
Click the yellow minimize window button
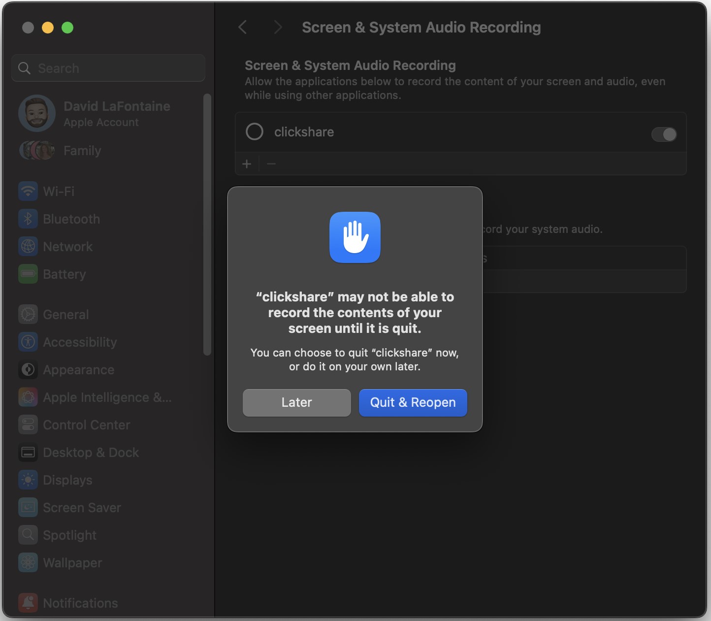point(48,28)
